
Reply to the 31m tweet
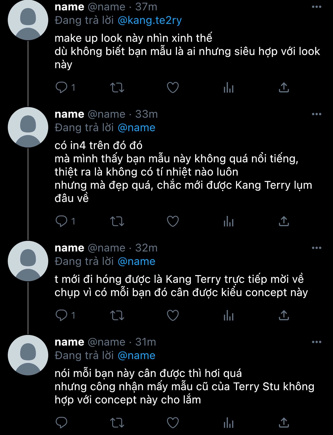pyautogui.click(x=61, y=423)
